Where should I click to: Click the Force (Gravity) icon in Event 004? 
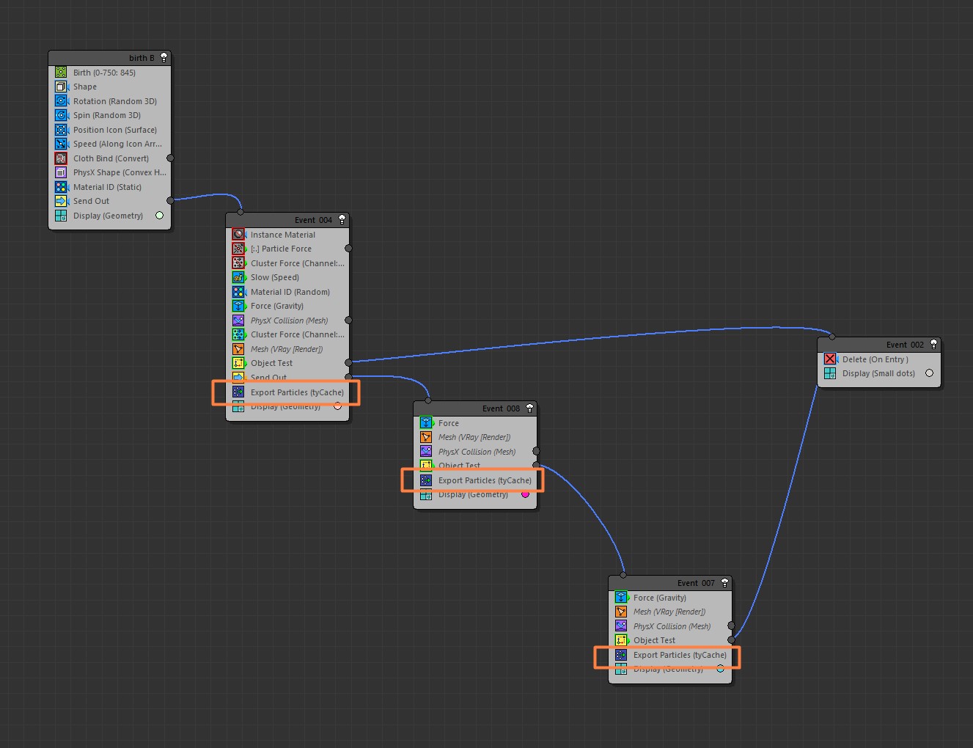point(238,306)
